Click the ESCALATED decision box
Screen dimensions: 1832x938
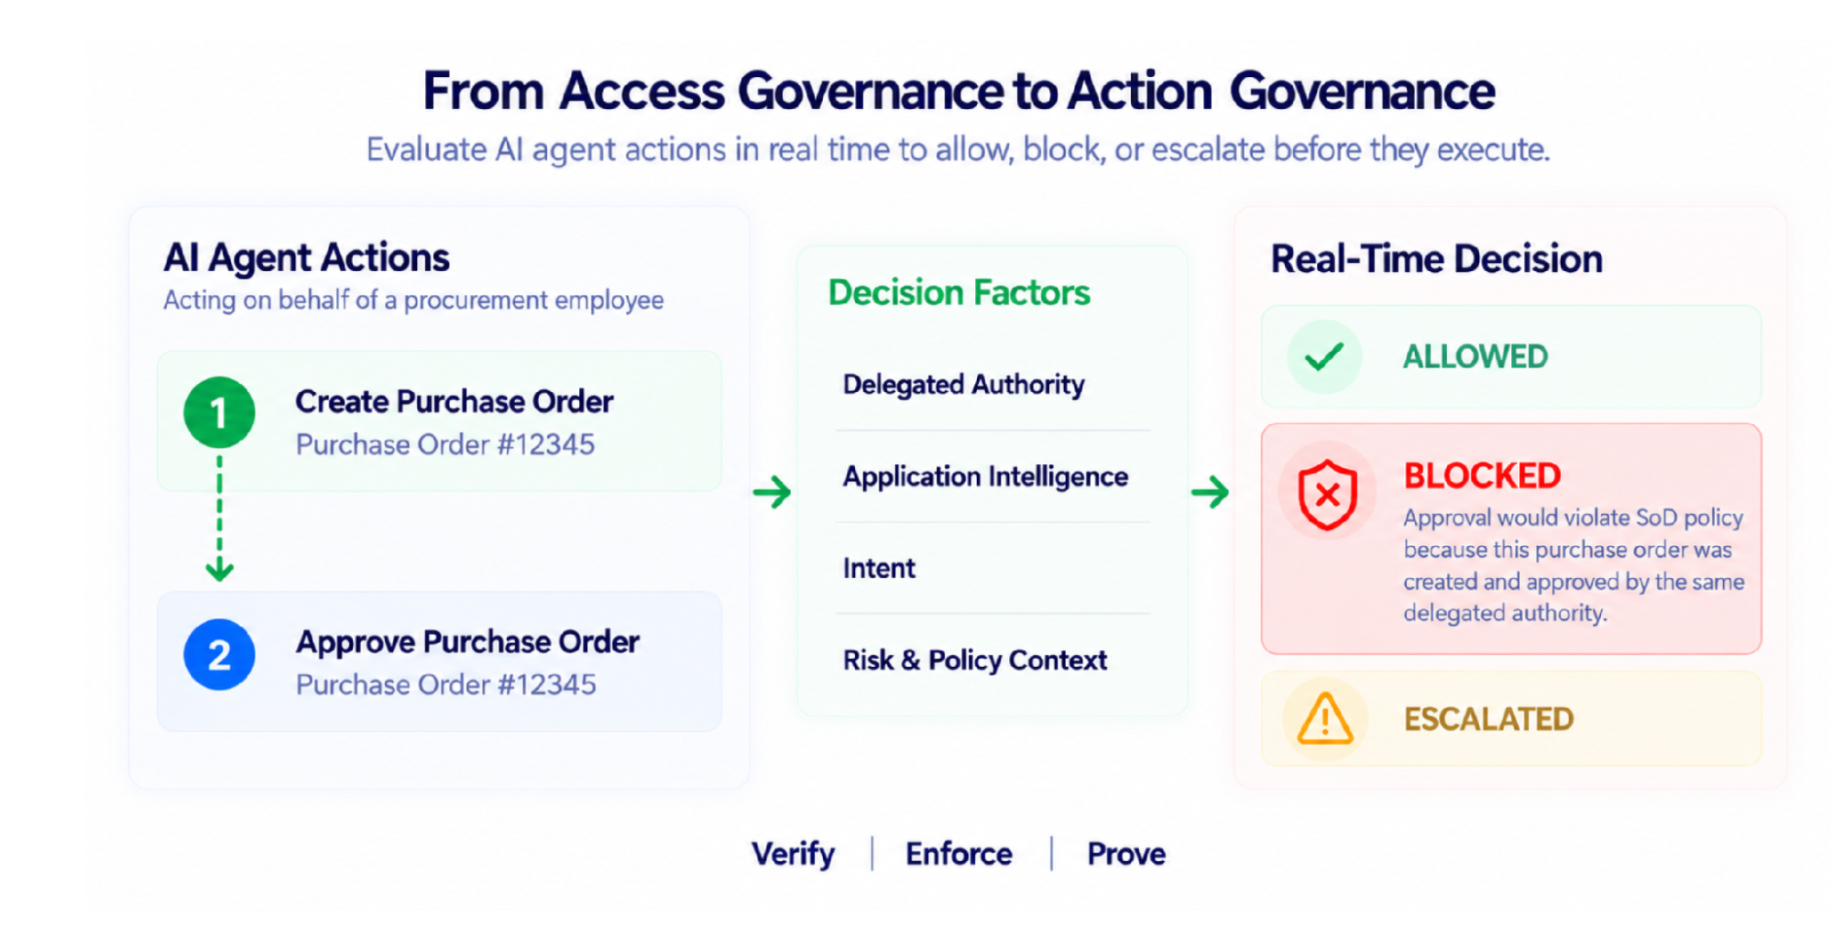1511,718
